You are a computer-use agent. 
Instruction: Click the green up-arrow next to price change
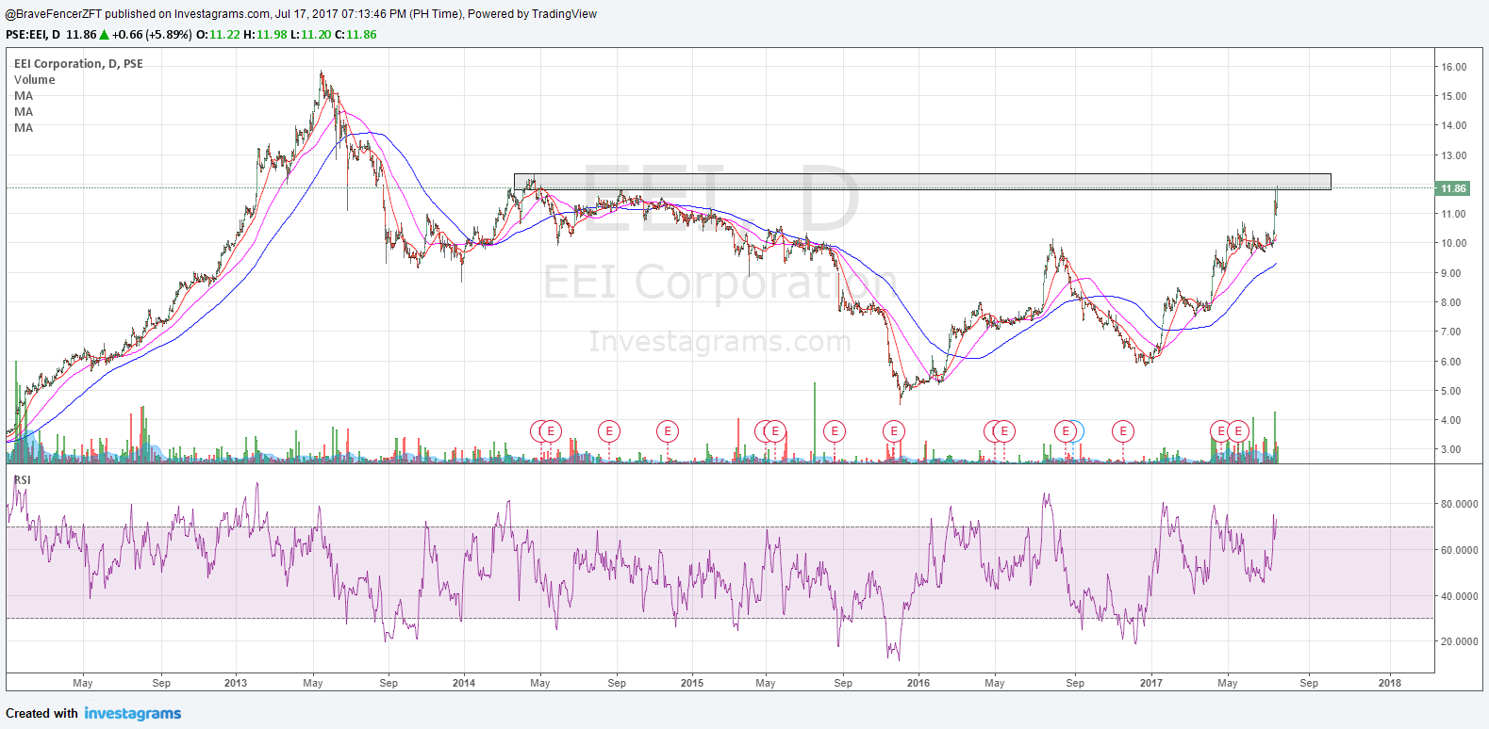tap(104, 35)
